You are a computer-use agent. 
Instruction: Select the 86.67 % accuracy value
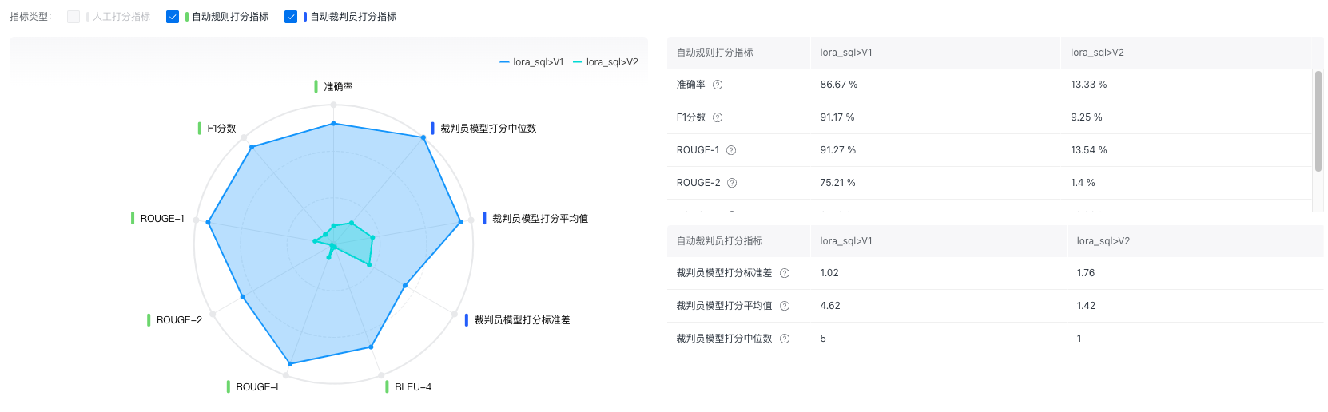pos(839,85)
